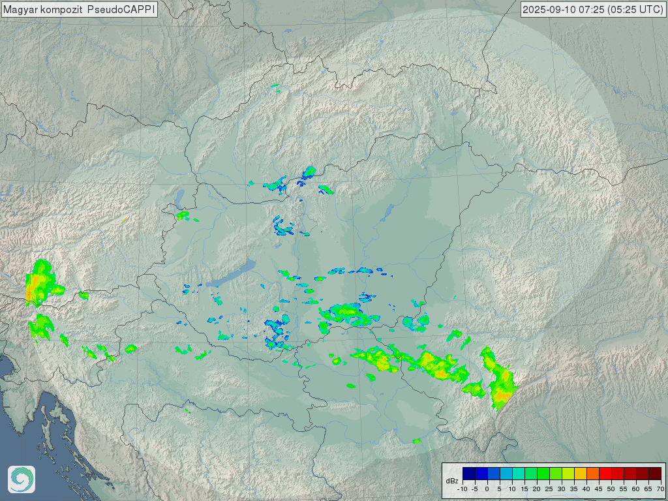This screenshot has height=501, width=668.
Task: Pick the yellow-green 30 to 35 dBZ swatch
Action: pos(568,474)
